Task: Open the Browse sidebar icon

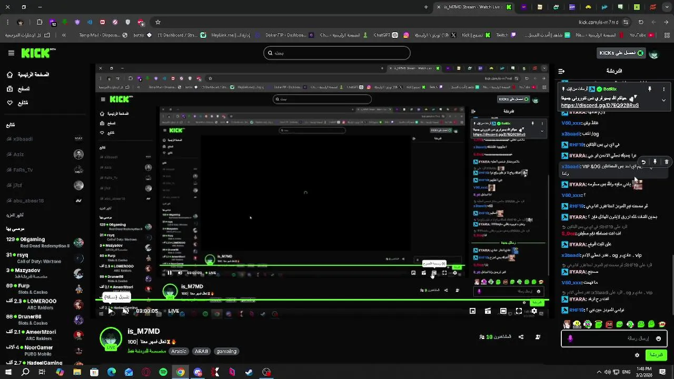Action: tap(9, 89)
